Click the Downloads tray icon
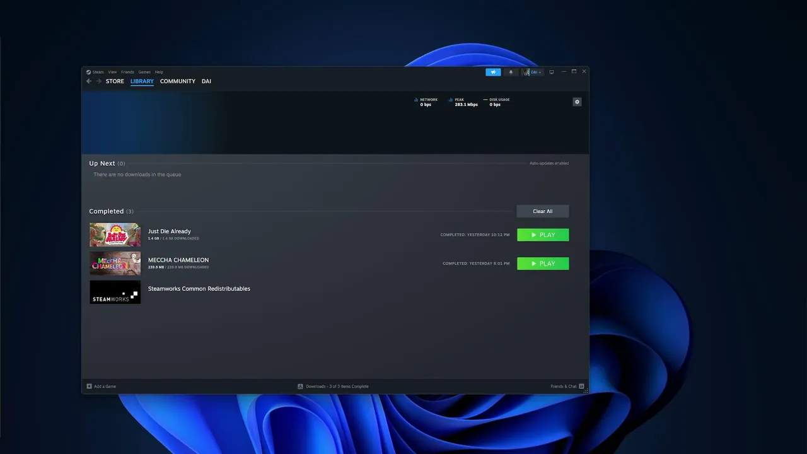 pos(300,387)
